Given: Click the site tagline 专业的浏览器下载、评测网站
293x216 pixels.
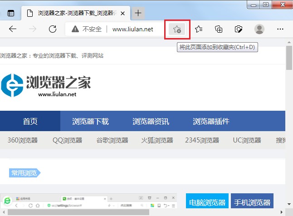Looking at the screenshot, I should pyautogui.click(x=68, y=55).
